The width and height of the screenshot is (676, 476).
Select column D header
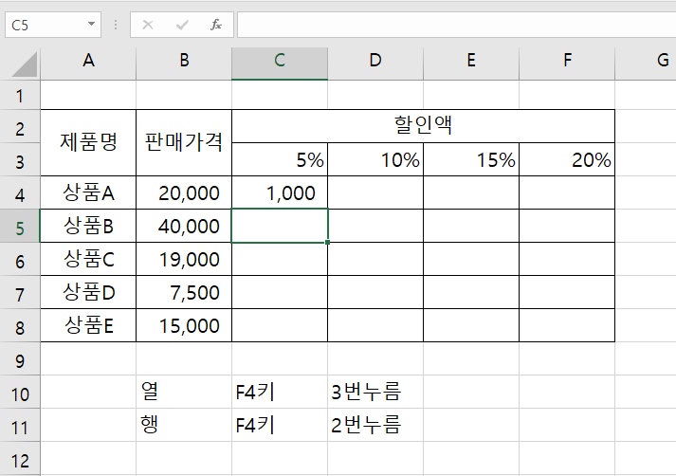coord(375,64)
